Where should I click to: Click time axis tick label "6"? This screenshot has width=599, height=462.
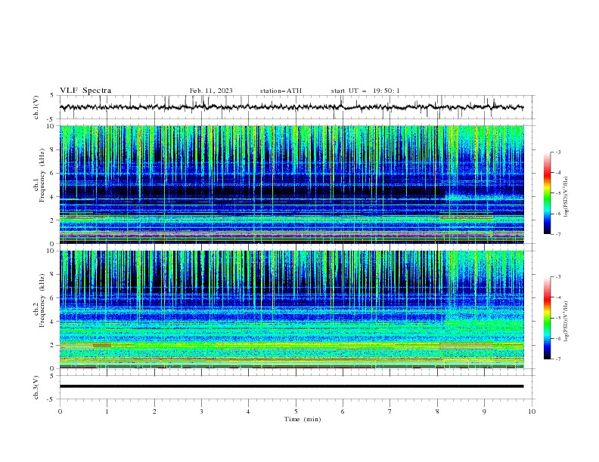pyautogui.click(x=343, y=411)
